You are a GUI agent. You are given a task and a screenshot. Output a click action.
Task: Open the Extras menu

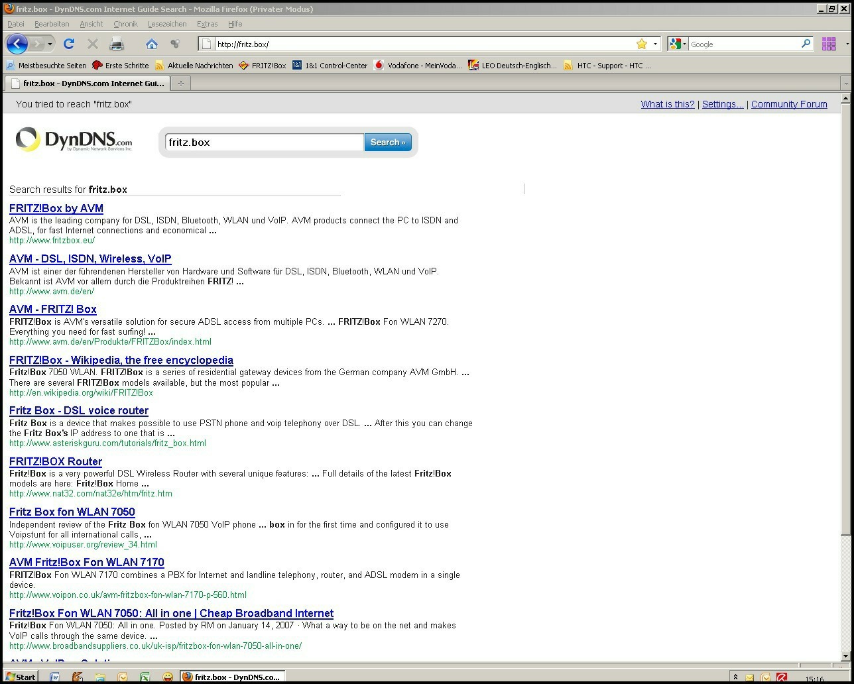point(207,24)
